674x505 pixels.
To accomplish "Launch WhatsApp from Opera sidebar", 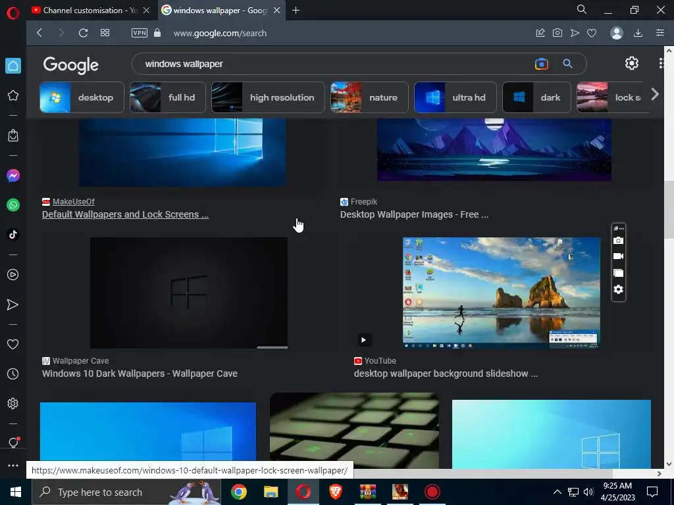I will tap(13, 205).
